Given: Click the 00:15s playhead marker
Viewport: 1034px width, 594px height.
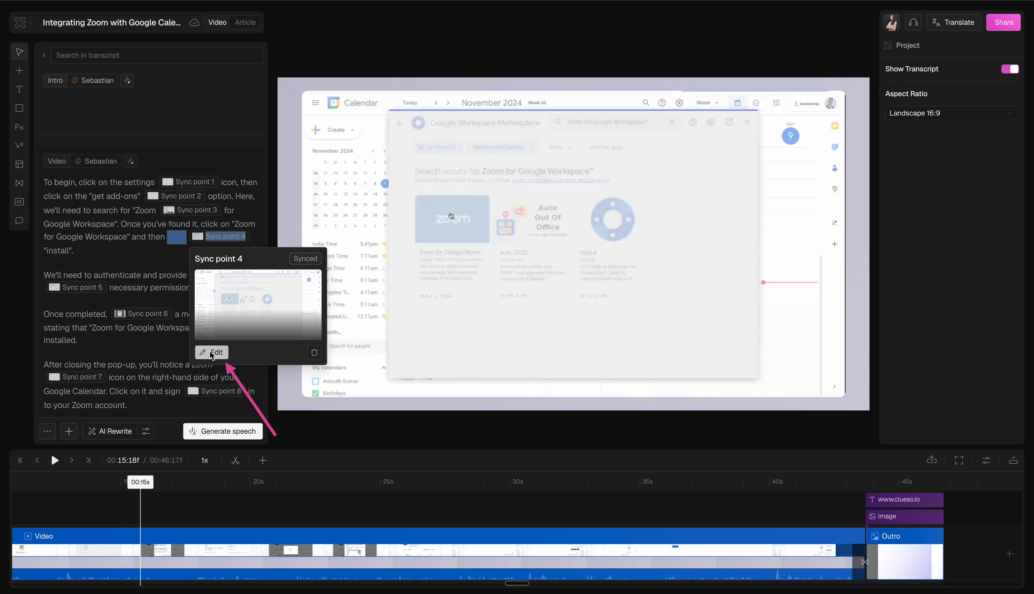Looking at the screenshot, I should pos(140,482).
